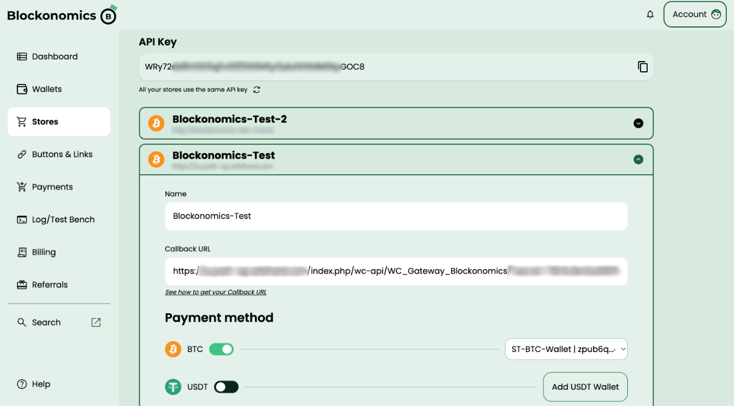Click the BTC coin icon in Payment method
Image resolution: width=734 pixels, height=406 pixels.
[x=173, y=349]
